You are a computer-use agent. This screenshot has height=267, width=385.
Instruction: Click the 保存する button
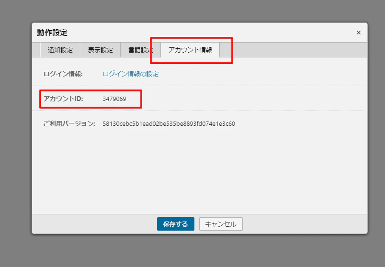(176, 224)
